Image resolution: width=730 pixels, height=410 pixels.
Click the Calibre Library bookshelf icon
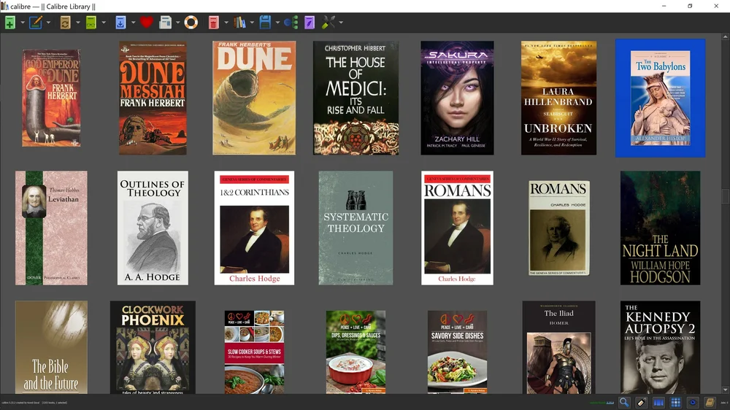point(239,23)
